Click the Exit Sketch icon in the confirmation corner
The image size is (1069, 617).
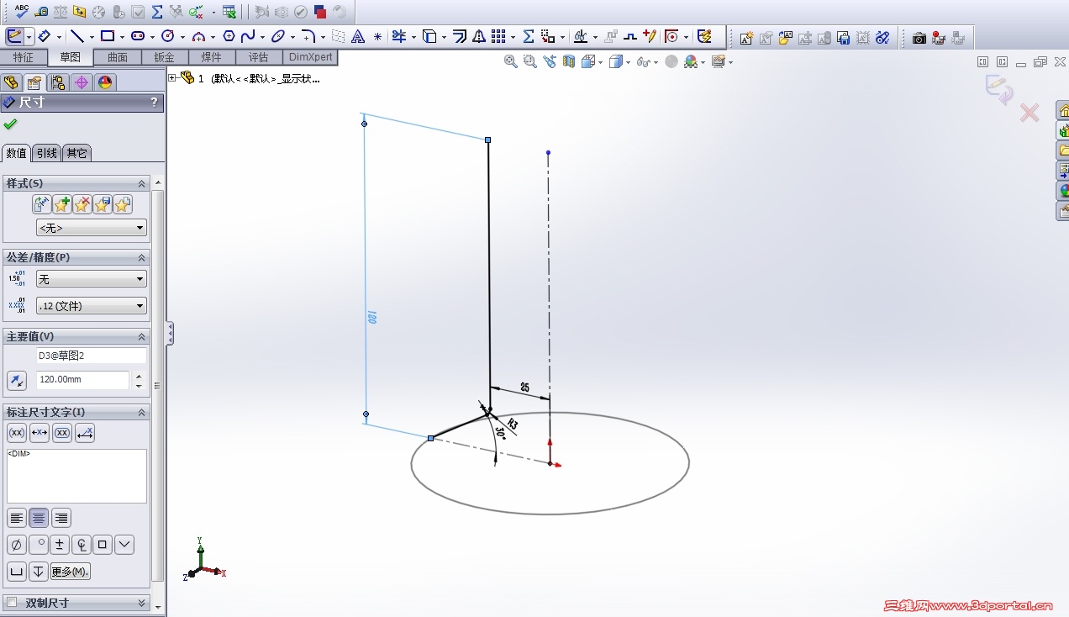tap(999, 89)
